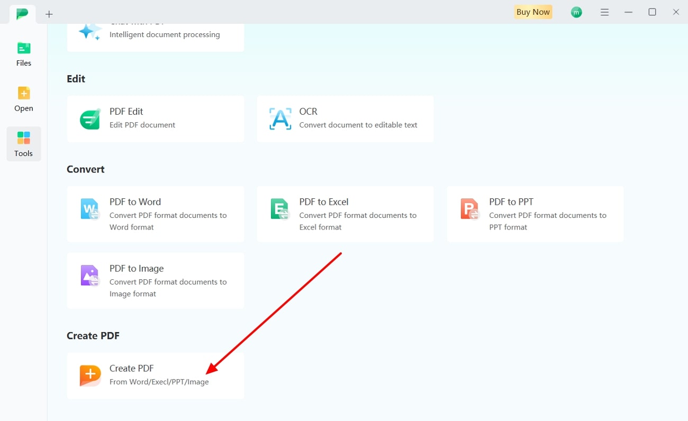Screen dimensions: 688x421
Task: Click the green app logo tab
Action: point(22,14)
